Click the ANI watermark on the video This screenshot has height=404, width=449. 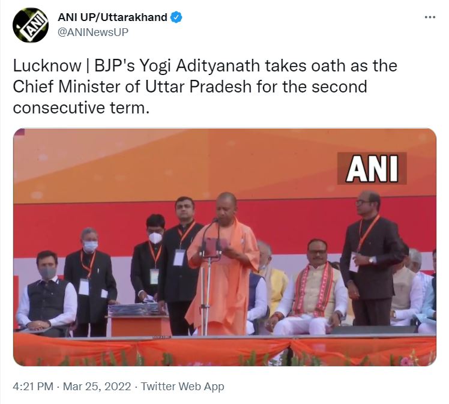tap(372, 168)
